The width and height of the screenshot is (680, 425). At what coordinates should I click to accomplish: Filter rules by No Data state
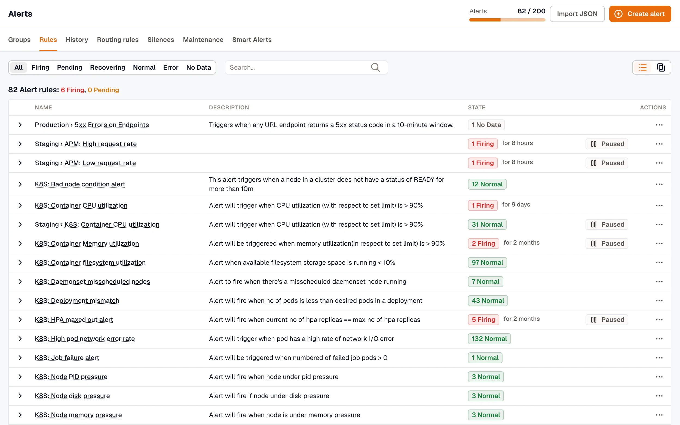(198, 67)
